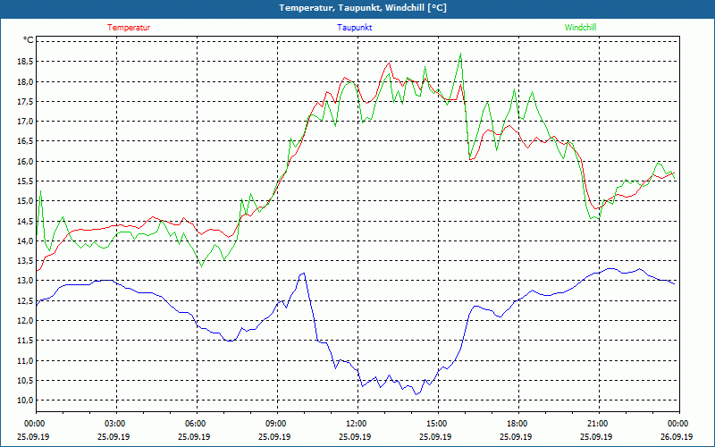Screen dimensions: 715x447
Task: Click the 25.09.19 date under 12:00
Action: (355, 436)
